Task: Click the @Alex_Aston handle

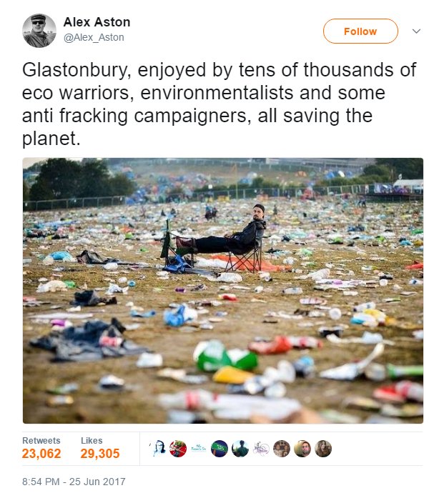Action: (94, 38)
